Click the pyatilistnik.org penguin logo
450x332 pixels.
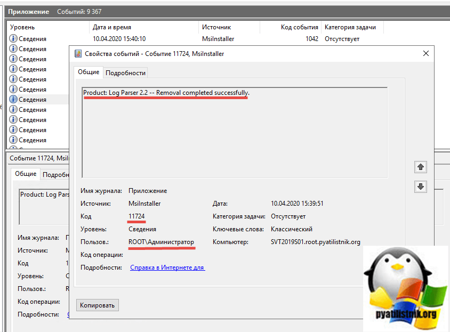pos(403,288)
